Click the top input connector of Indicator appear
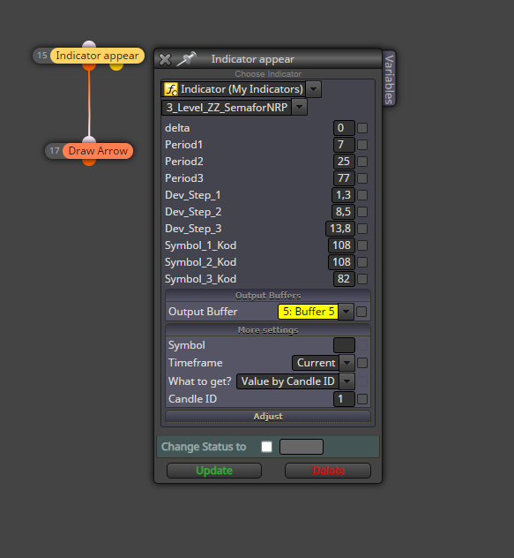 [x=89, y=44]
